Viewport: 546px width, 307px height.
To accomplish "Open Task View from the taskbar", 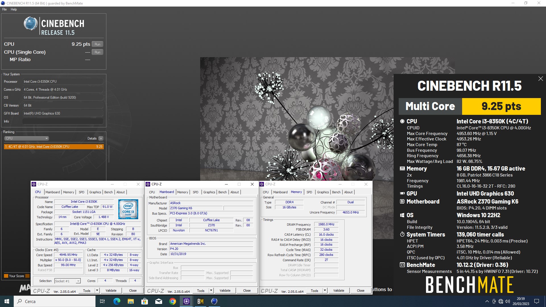I will tap(102, 301).
